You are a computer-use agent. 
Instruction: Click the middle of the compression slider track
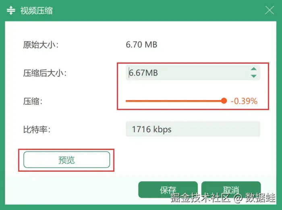pyautogui.click(x=174, y=101)
